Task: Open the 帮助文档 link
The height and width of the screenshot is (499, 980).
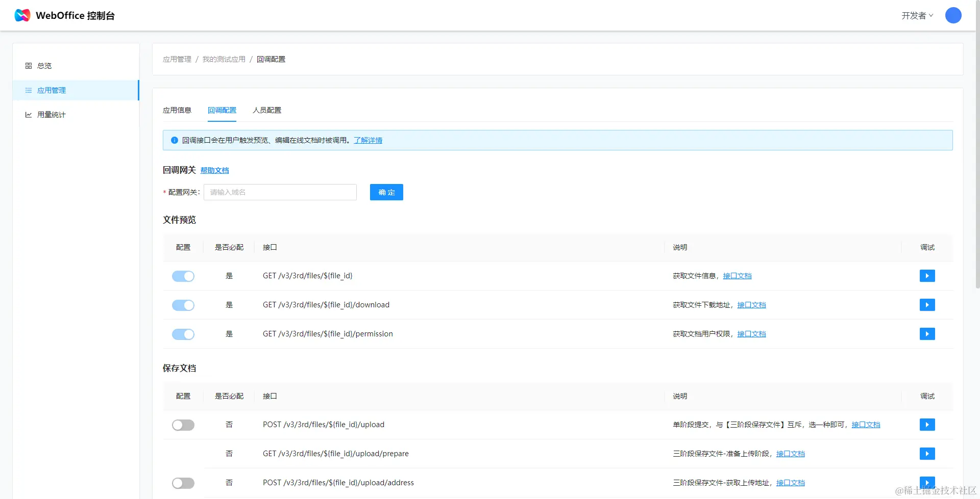Action: [214, 170]
